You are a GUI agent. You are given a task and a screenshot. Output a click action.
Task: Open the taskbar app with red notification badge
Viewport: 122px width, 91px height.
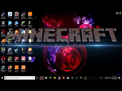pos(59,78)
